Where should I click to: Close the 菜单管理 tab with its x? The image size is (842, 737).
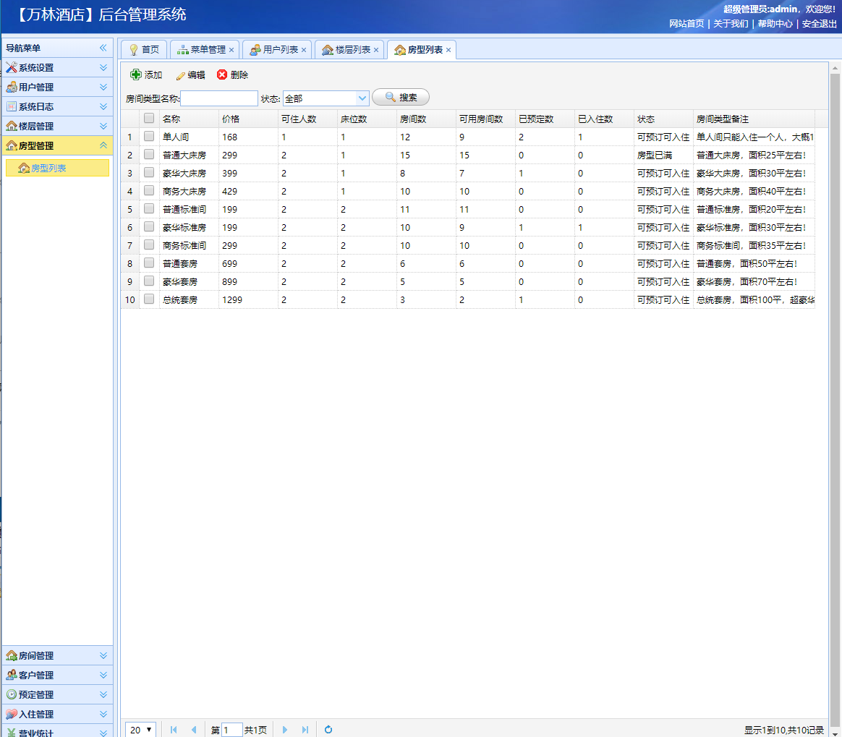pos(231,50)
